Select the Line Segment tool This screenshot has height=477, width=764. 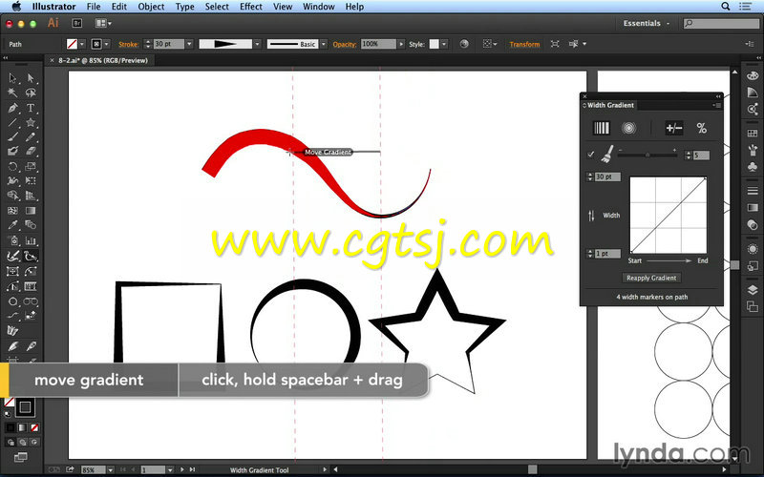point(12,122)
